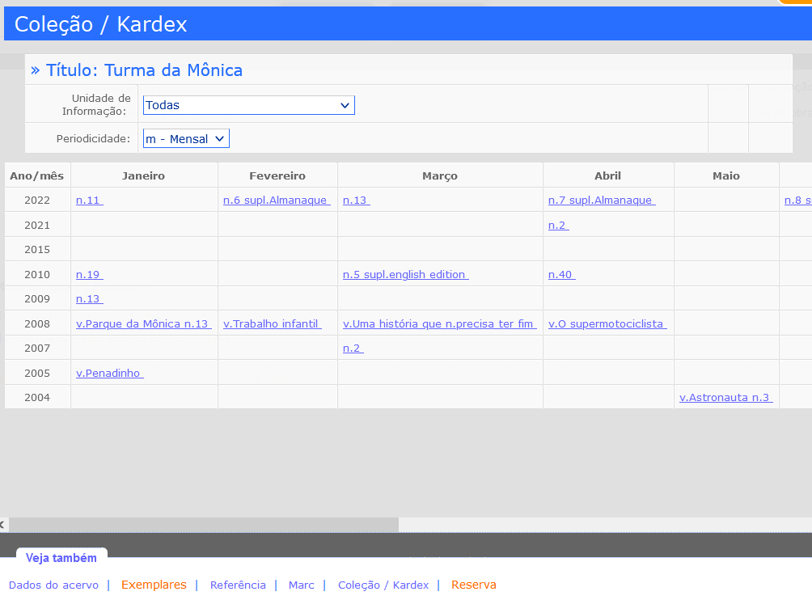Viewport: 812px width, 600px height.
Task: Open v.Astronauta n.3 from Maio 2004
Action: click(725, 398)
